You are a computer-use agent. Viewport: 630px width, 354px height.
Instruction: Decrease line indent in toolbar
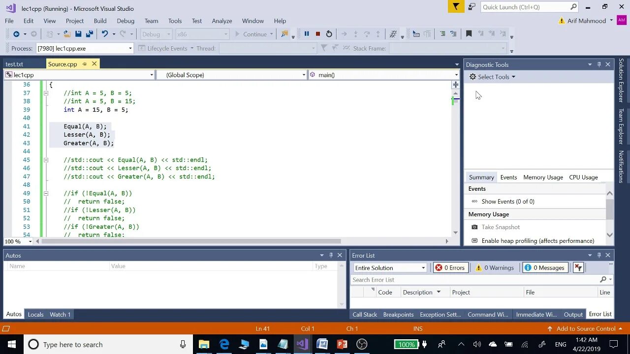coord(442,34)
